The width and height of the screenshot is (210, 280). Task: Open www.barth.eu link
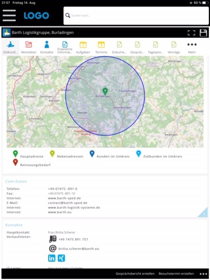tap(59, 212)
